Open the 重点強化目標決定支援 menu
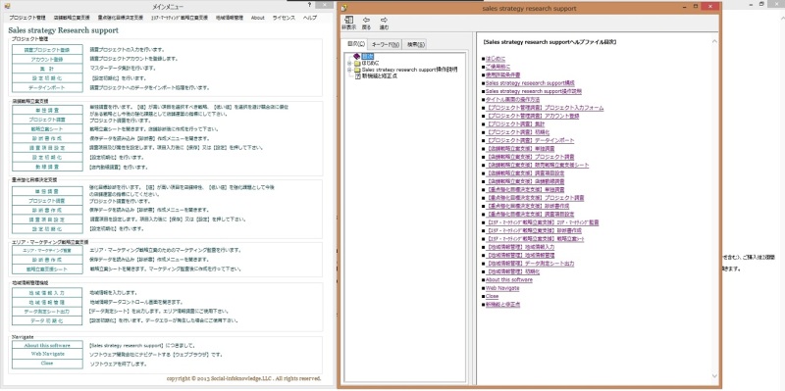 tap(121, 18)
